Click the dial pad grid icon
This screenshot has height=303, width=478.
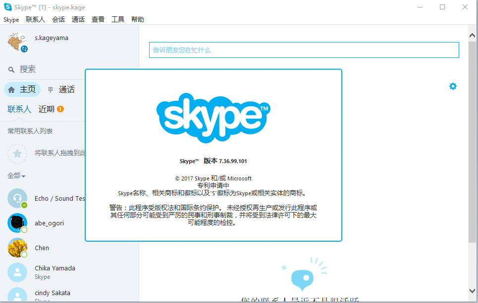51,89
